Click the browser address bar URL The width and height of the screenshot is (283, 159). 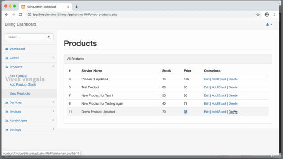point(75,15)
